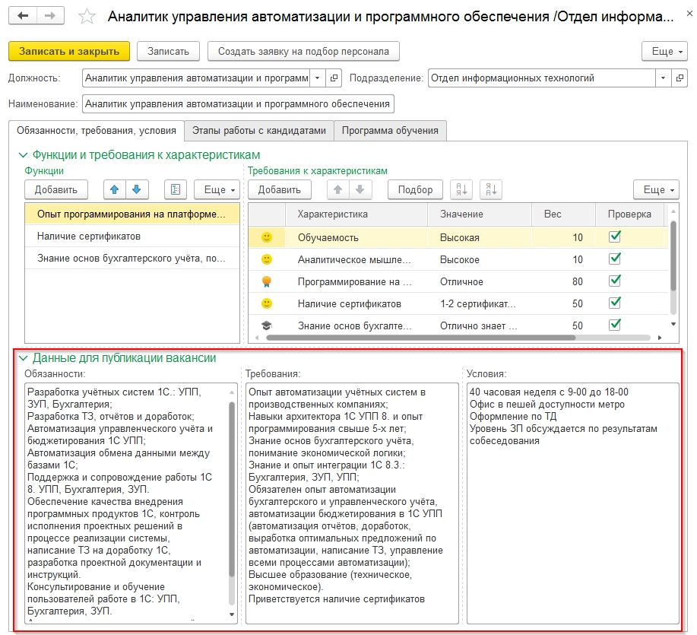This screenshot has height=635, width=697.
Task: Switch to Обязанности, требования, условия tab
Action: [x=97, y=131]
